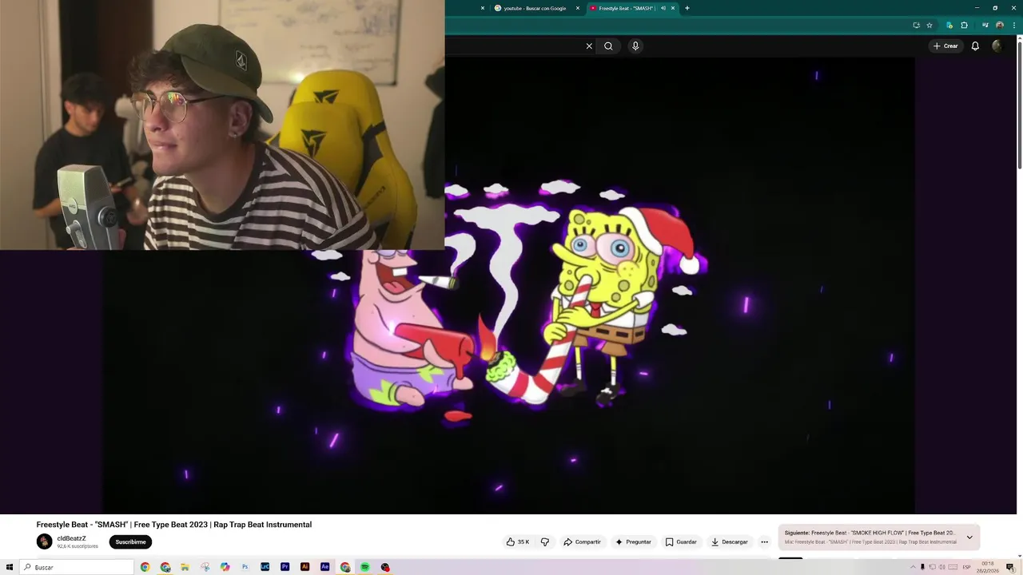Launch After Effects from the taskbar
The width and height of the screenshot is (1023, 575).
(x=325, y=567)
